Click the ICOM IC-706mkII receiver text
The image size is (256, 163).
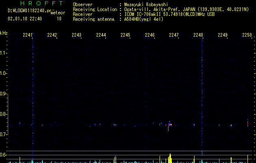click(x=169, y=14)
